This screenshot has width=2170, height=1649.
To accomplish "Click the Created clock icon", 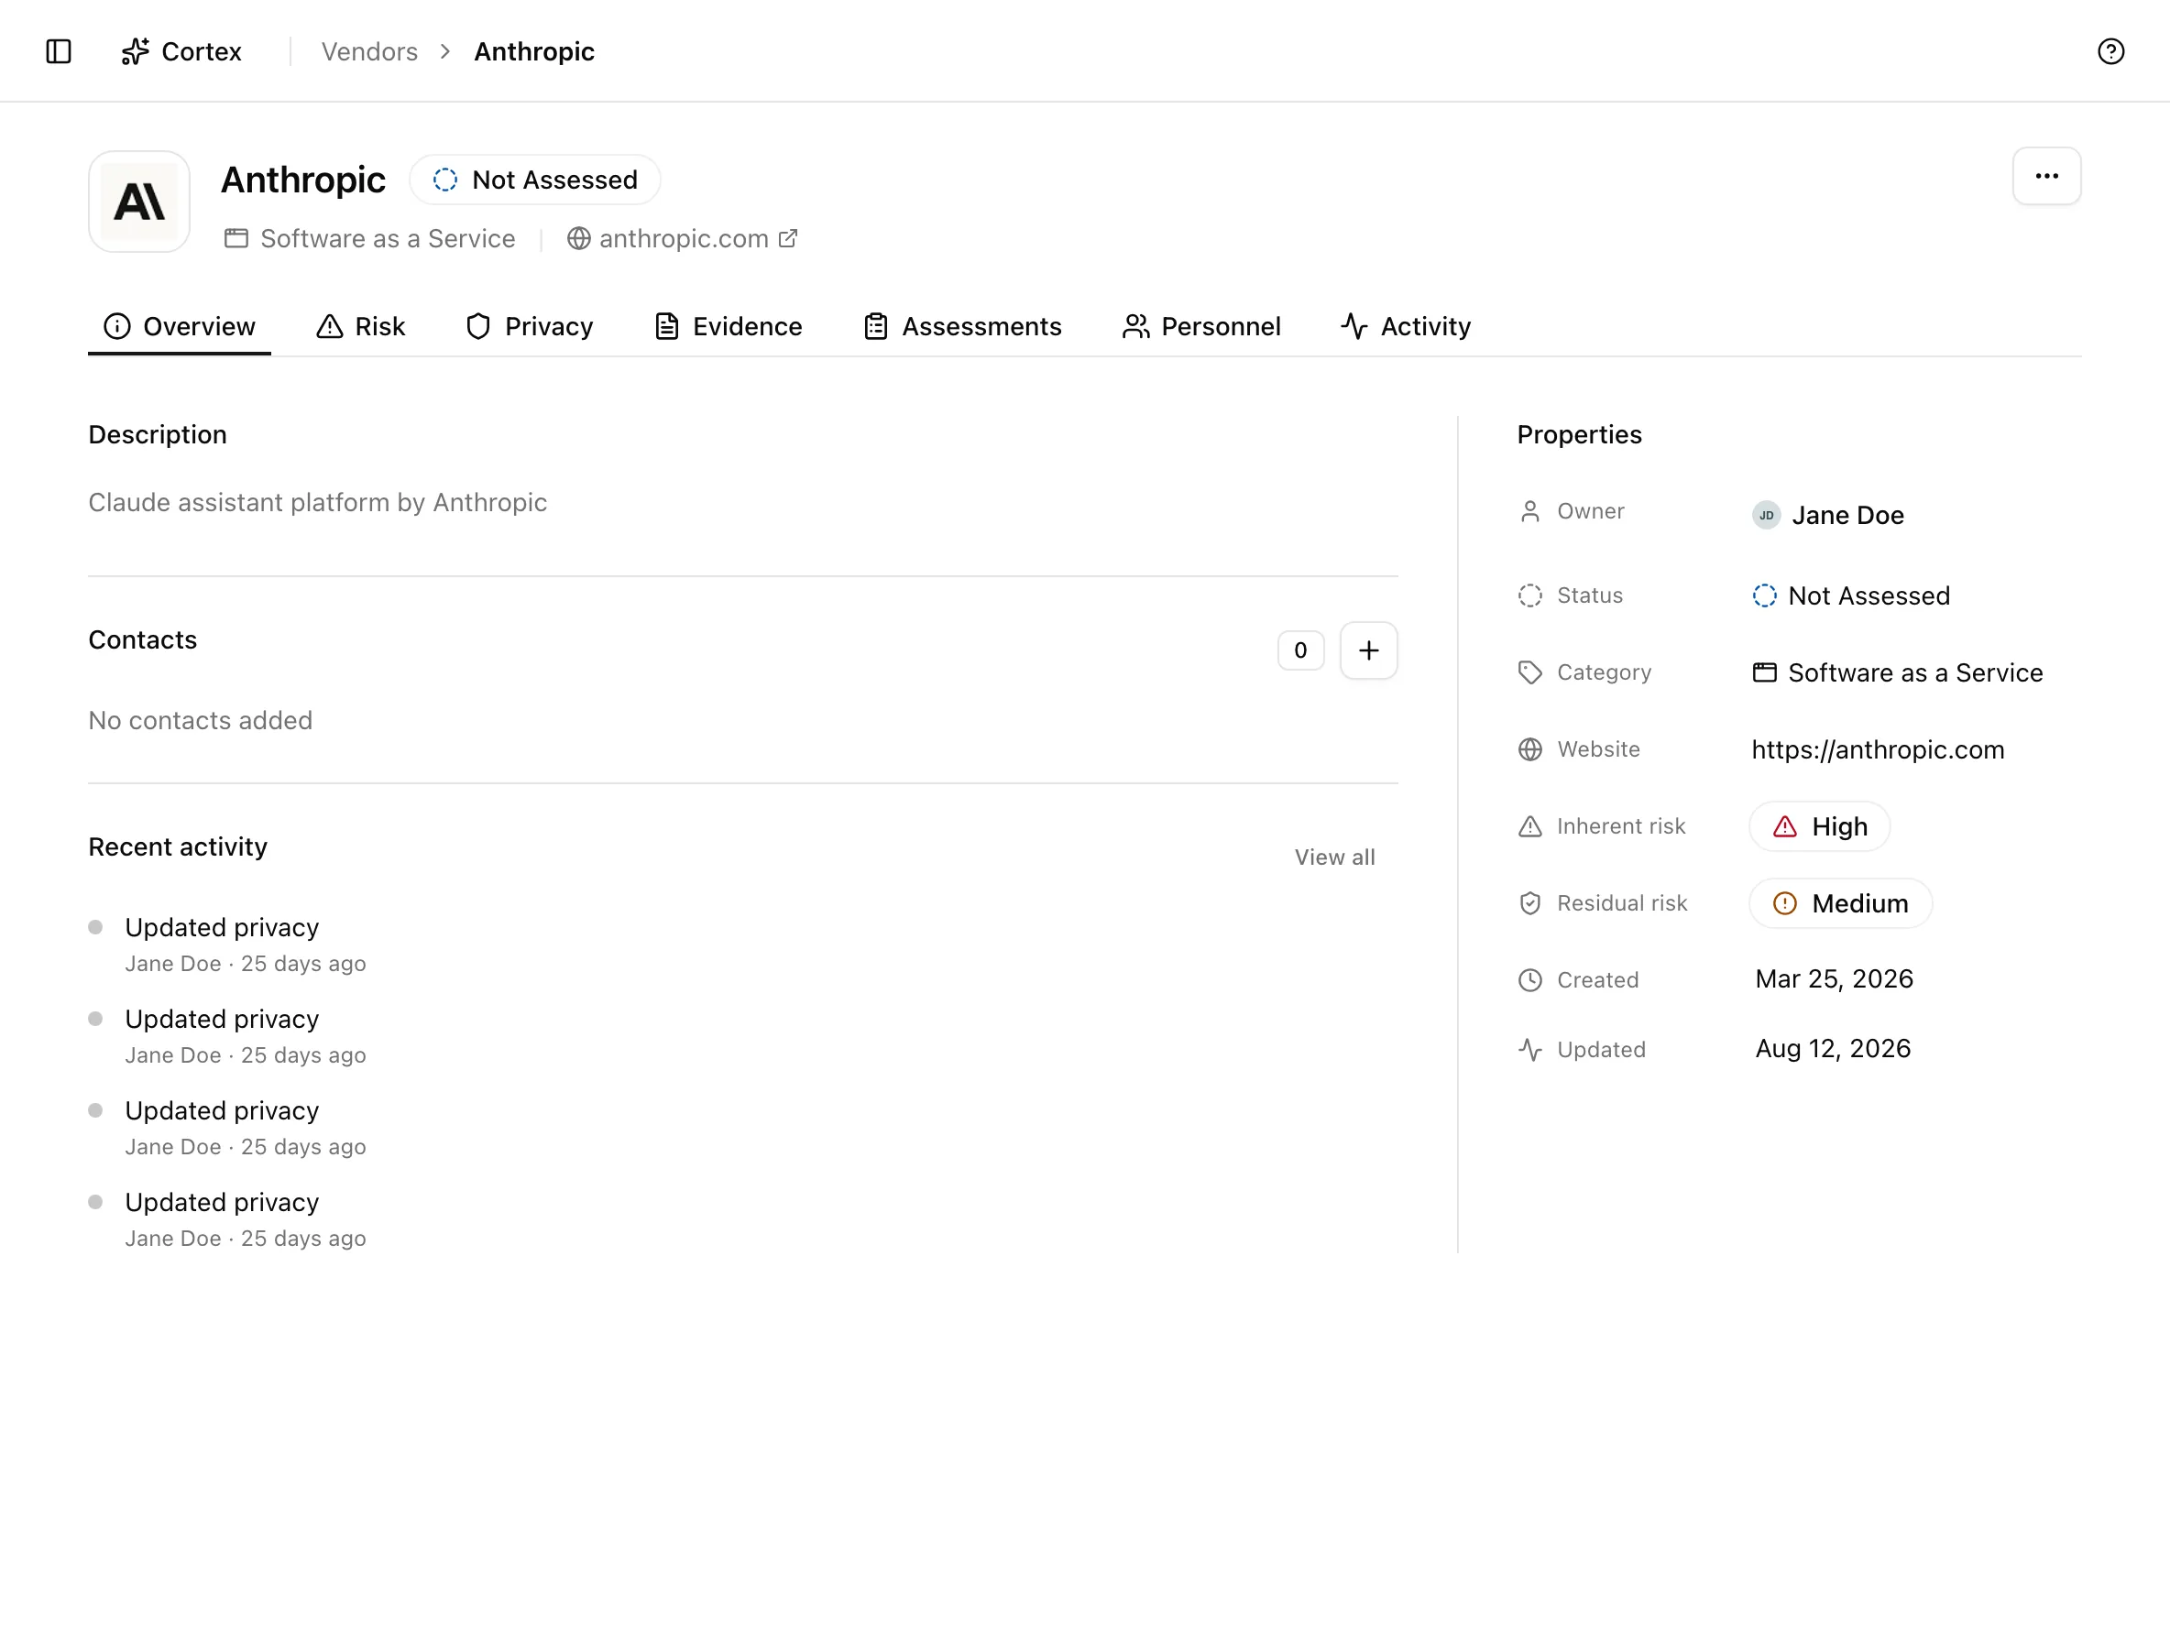I will [1529, 979].
